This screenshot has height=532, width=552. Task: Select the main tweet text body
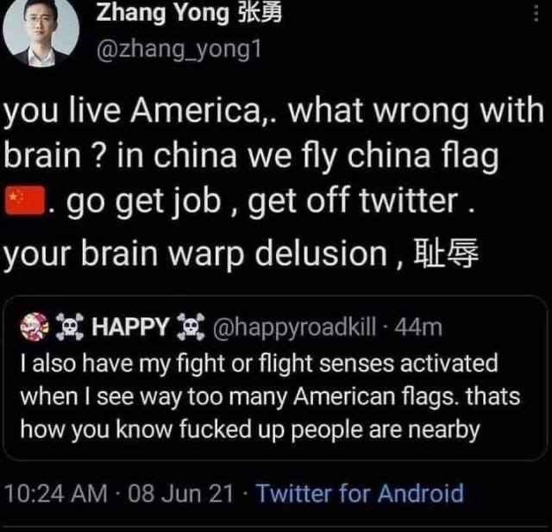point(274,183)
